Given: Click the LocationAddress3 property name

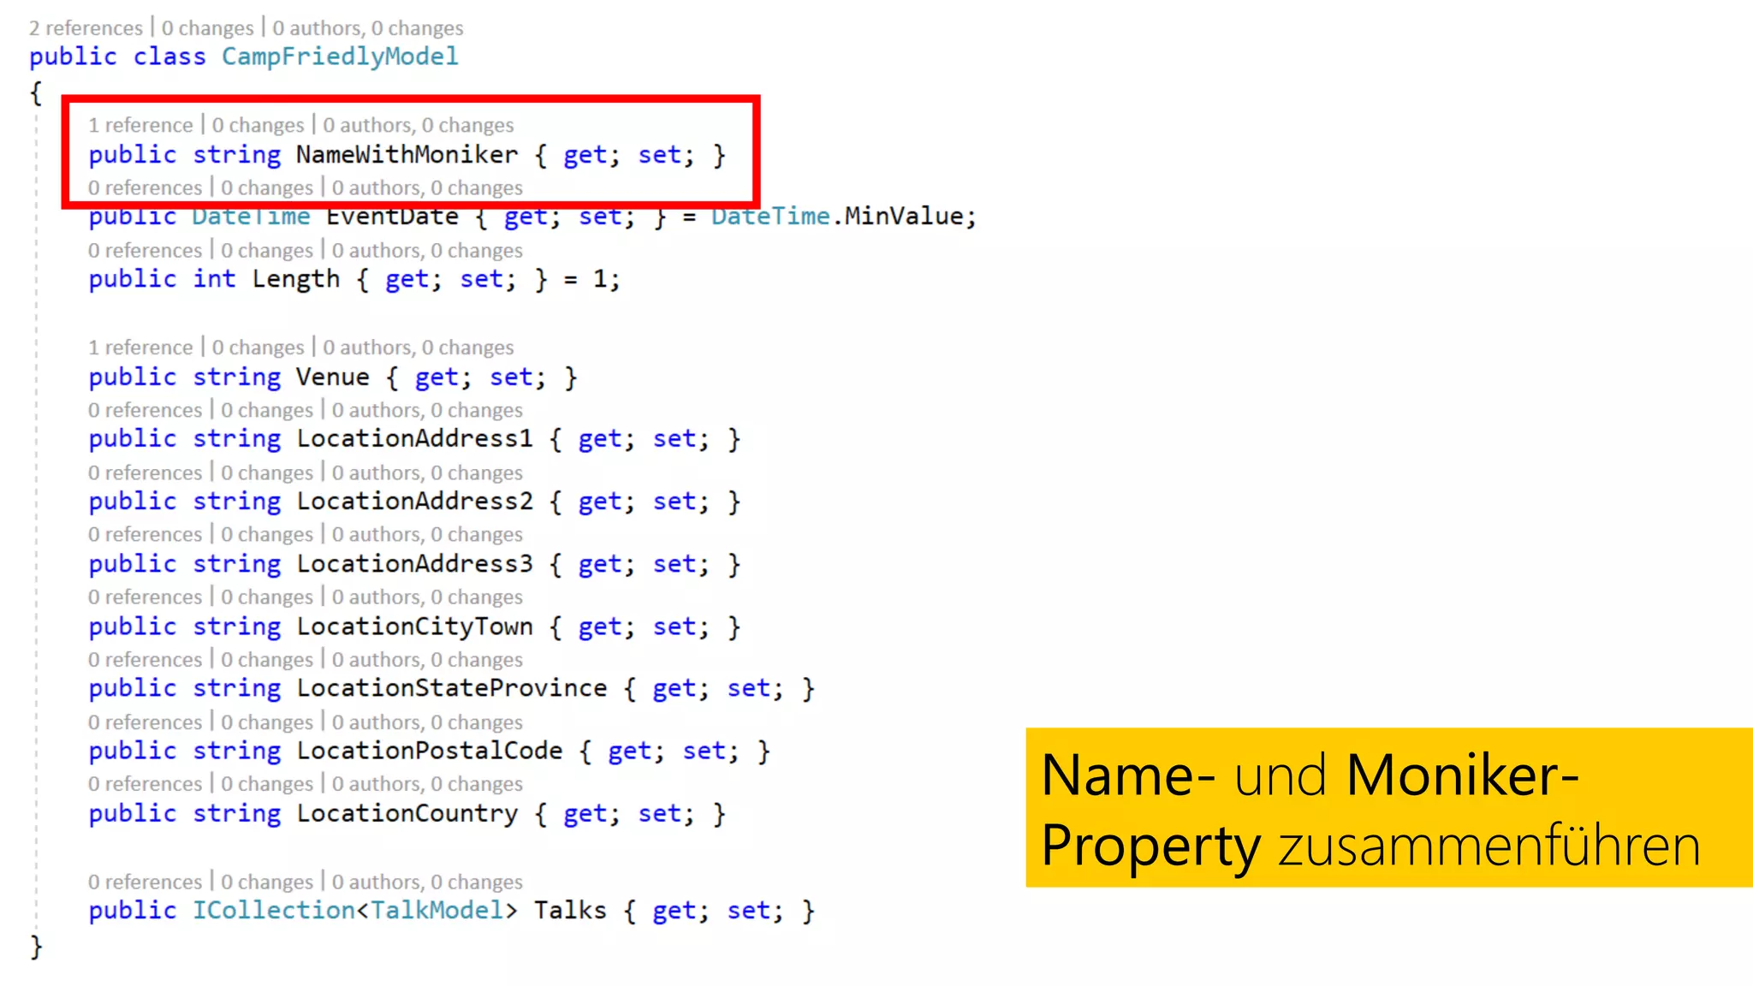Looking at the screenshot, I should point(415,563).
